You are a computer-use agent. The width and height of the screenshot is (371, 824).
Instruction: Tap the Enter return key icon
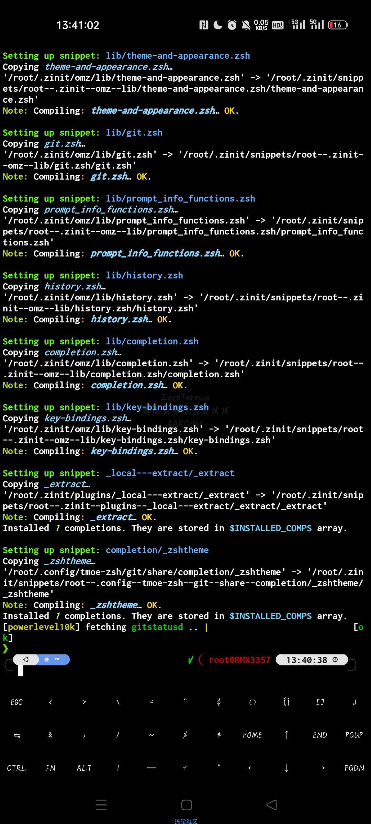click(354, 702)
